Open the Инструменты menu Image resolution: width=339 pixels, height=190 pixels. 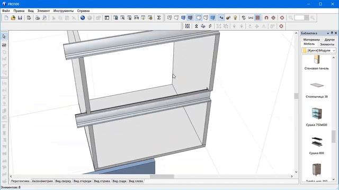(64, 11)
